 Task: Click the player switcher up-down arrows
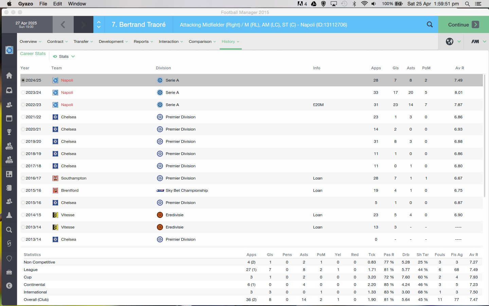pos(99,24)
